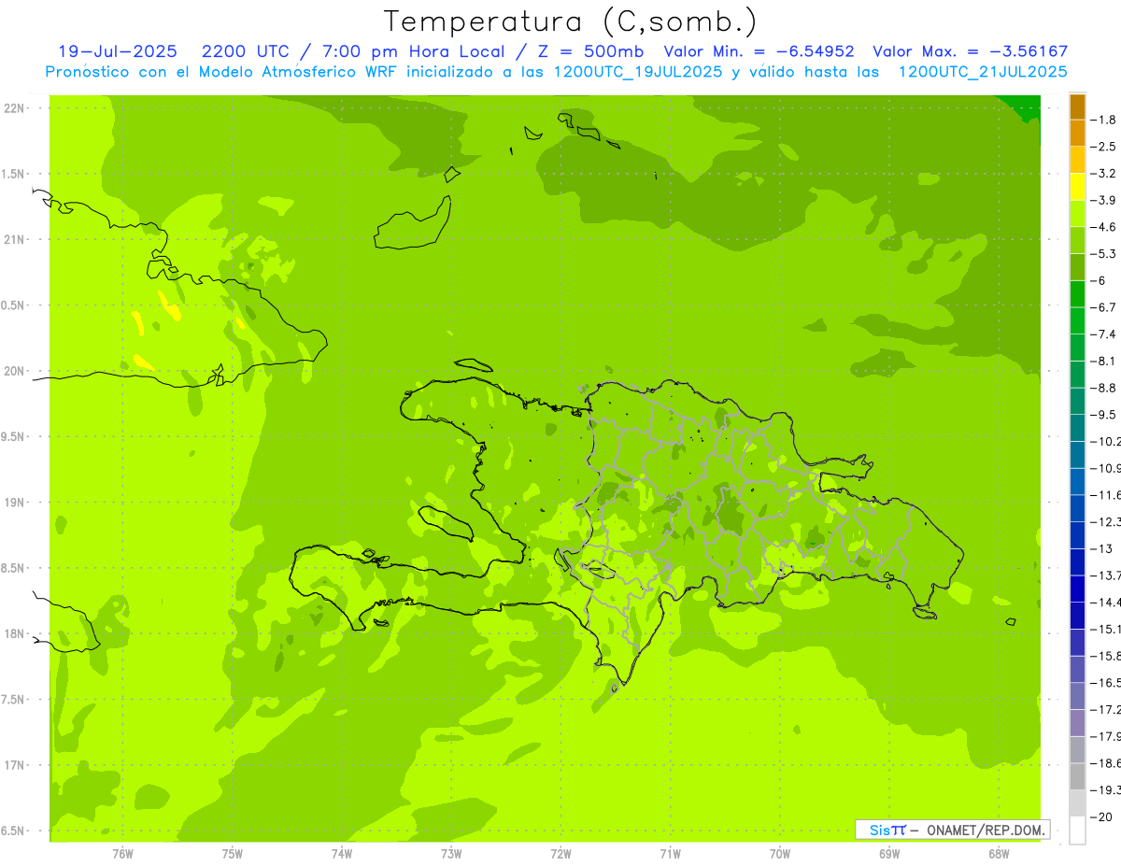Click the longitude axis label "73W"
1121x866 pixels.
(x=451, y=854)
